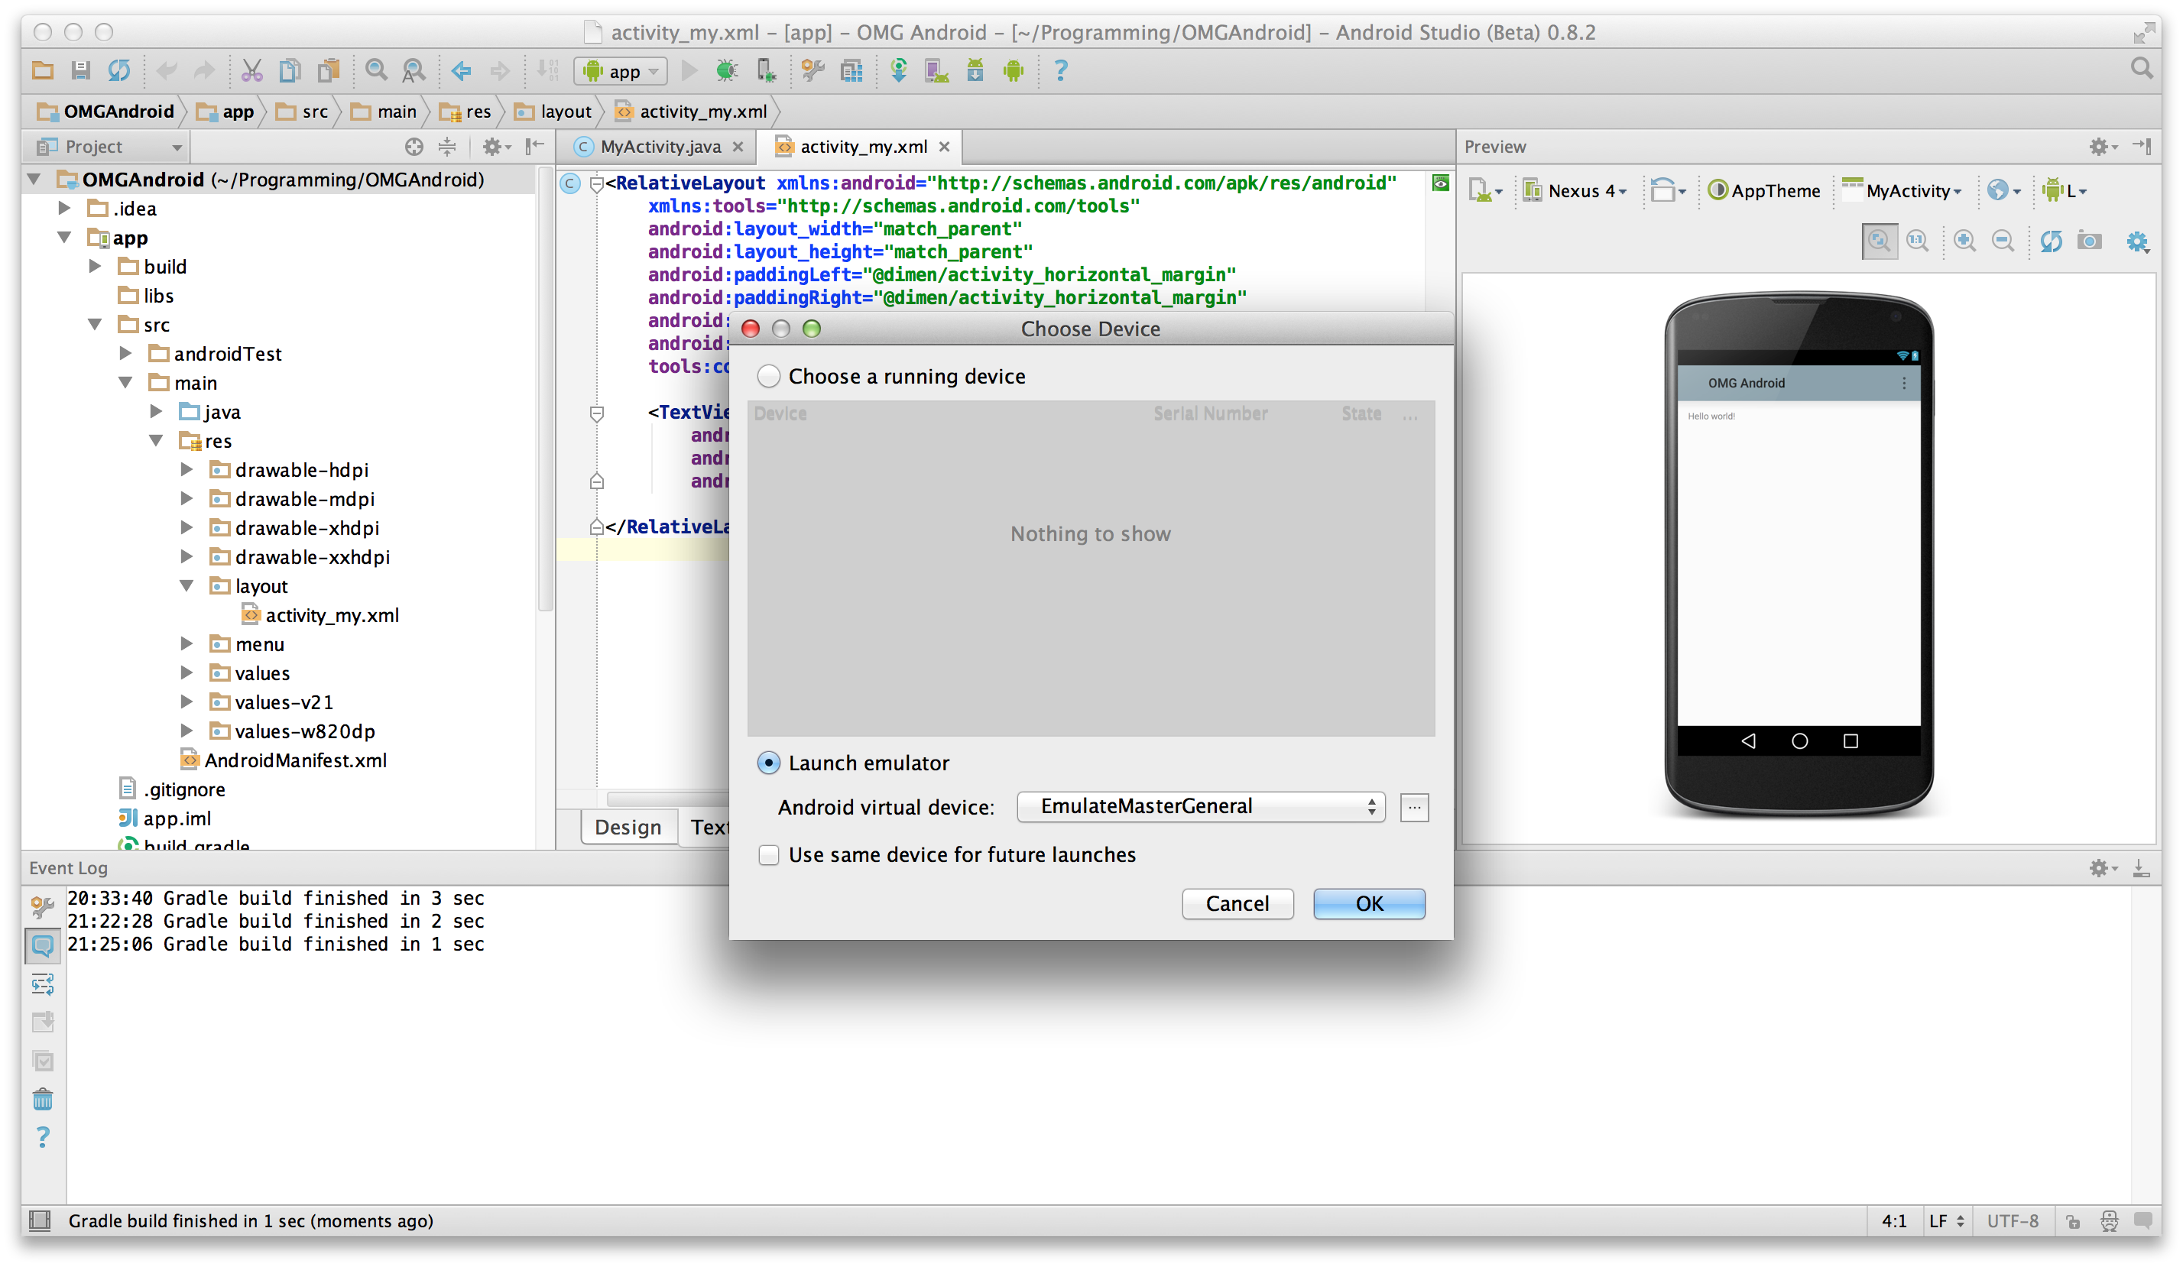Switch to the MyActivity.java tab

pyautogui.click(x=654, y=146)
